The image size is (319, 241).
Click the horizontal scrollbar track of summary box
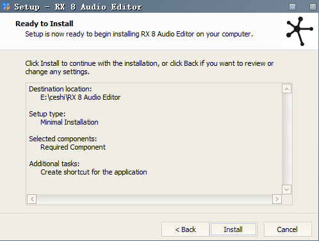[x=154, y=199]
